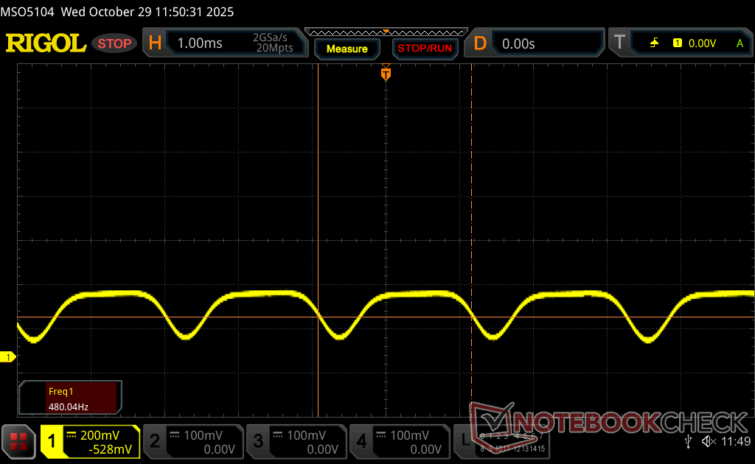Toggle channel 1 with 200mV scale
Image resolution: width=755 pixels, height=464 pixels.
[x=90, y=442]
